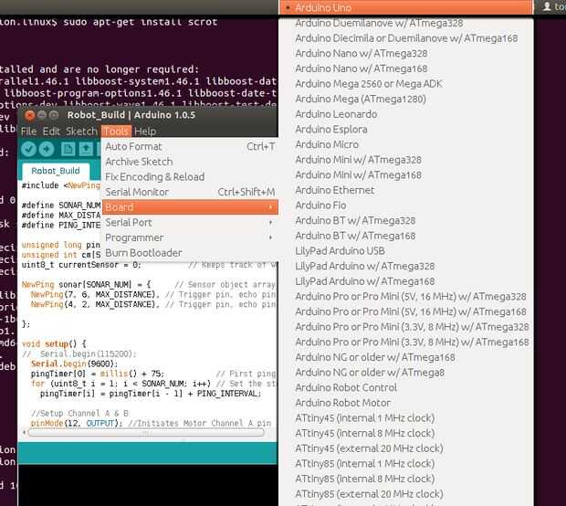Viewport: 566px width, 506px height.
Task: Choose Arduino Duemilanove w/ ATmega328 board
Action: point(405,23)
